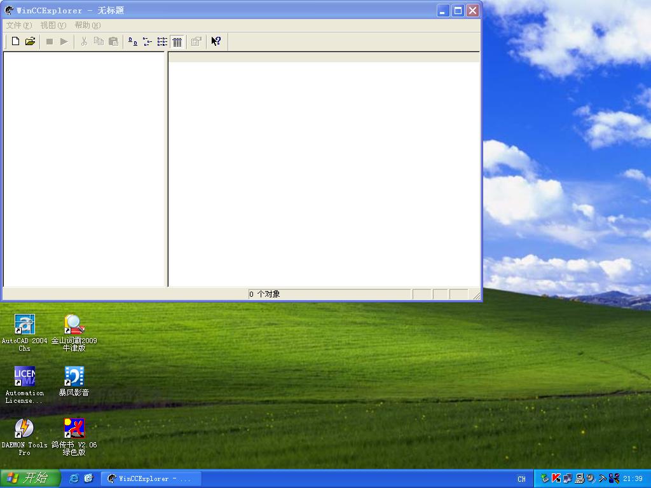Select the DAEMON Tools Pro desktop icon
This screenshot has width=651, height=488.
tap(25, 437)
